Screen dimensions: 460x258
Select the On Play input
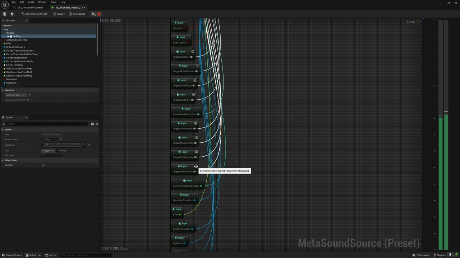(48, 36)
